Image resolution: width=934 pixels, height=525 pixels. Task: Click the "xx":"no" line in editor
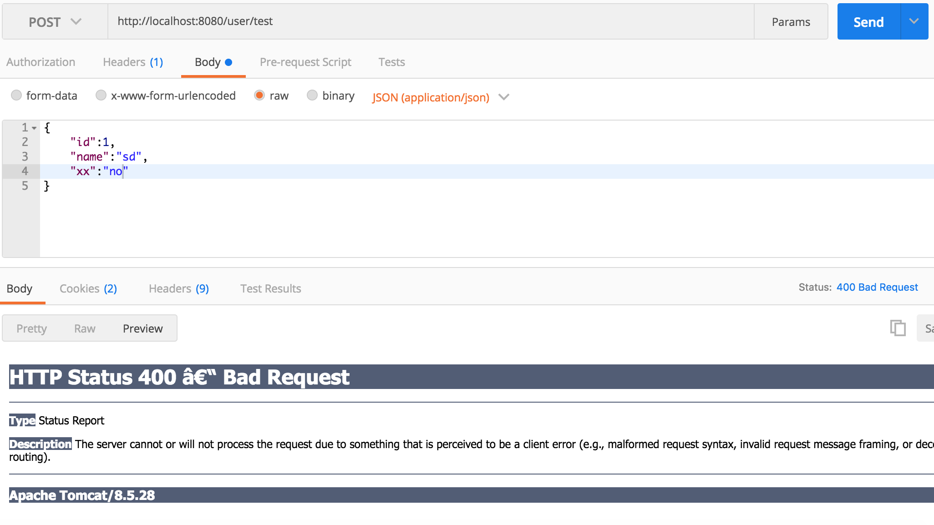(x=99, y=171)
